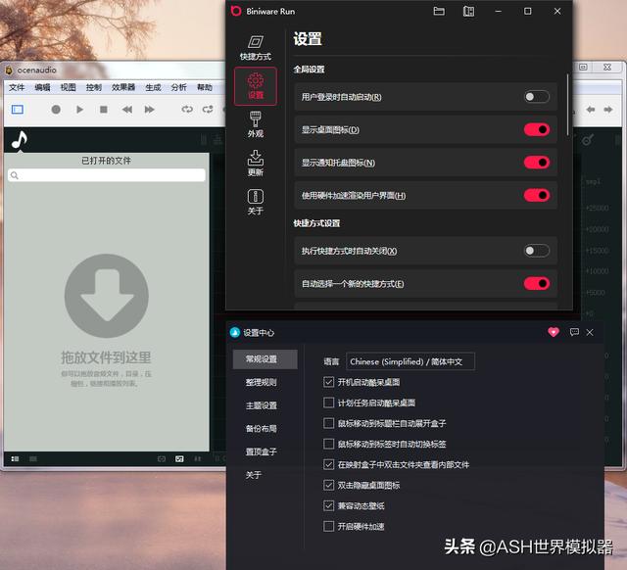Open the 编辑 menu in ocenaudio

point(42,87)
